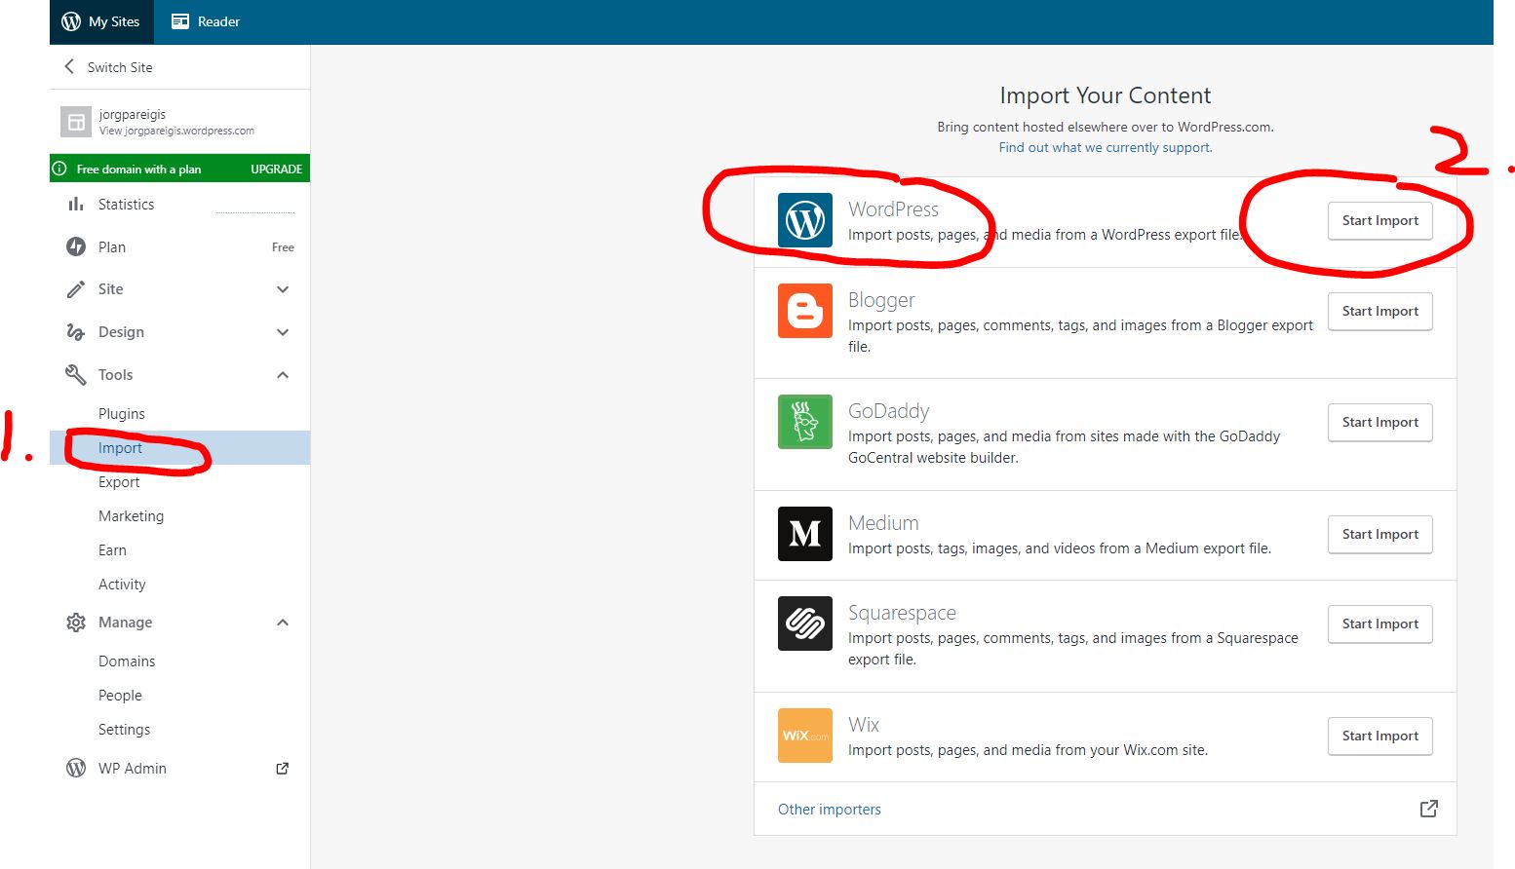The width and height of the screenshot is (1515, 869).
Task: Open People under Manage
Action: tap(120, 696)
